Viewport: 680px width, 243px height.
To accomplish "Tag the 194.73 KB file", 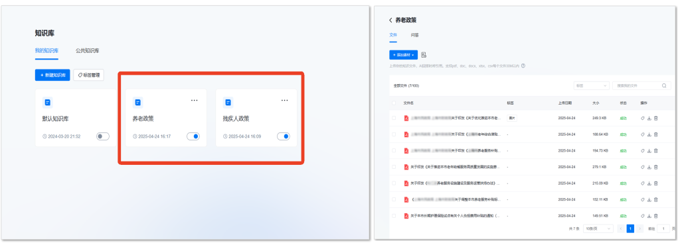I will (x=643, y=150).
